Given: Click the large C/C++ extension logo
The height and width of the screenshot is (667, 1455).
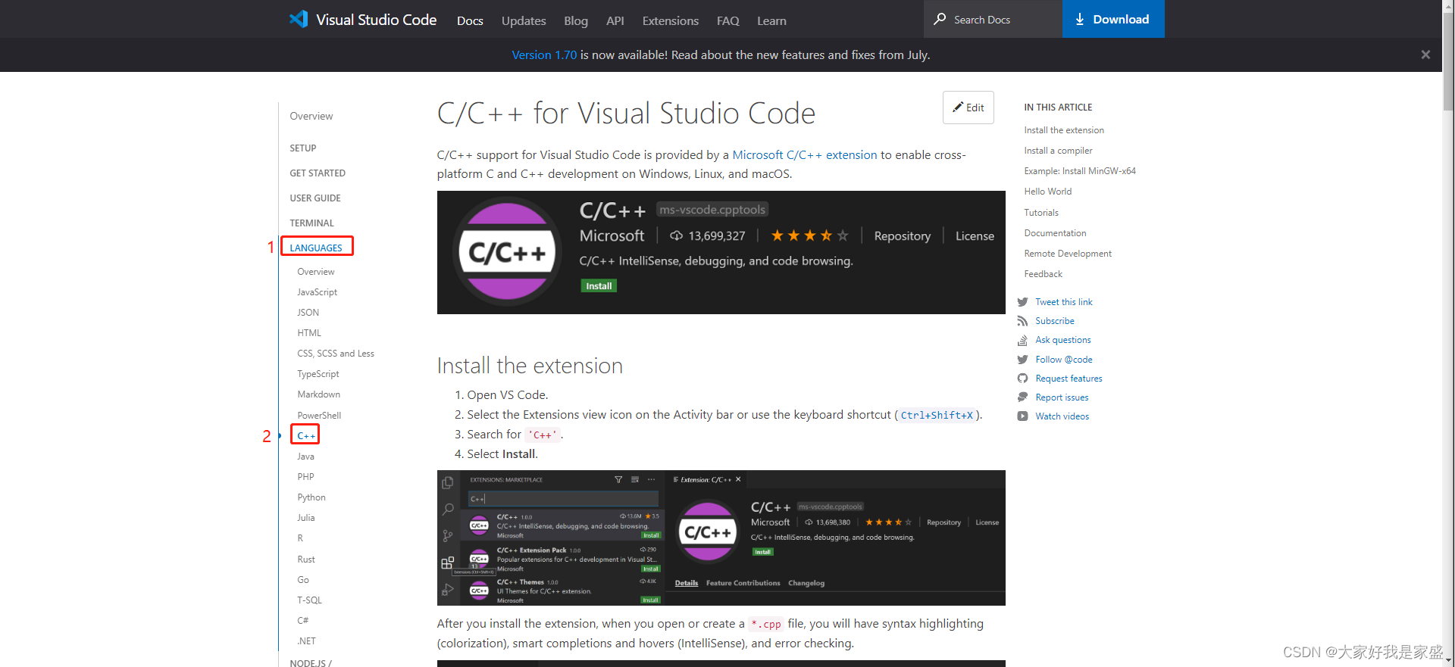Looking at the screenshot, I should pos(507,252).
